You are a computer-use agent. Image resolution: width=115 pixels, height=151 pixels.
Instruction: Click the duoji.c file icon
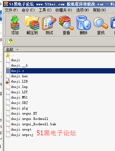click(x=8, y=71)
